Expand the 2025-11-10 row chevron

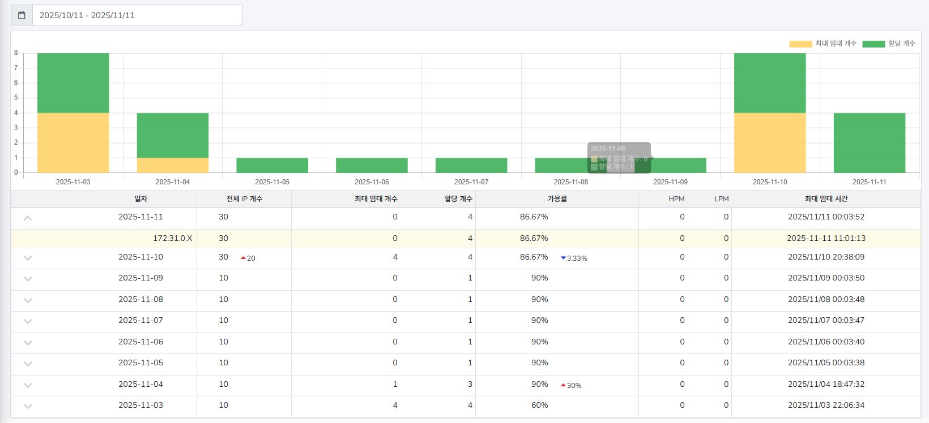(28, 258)
